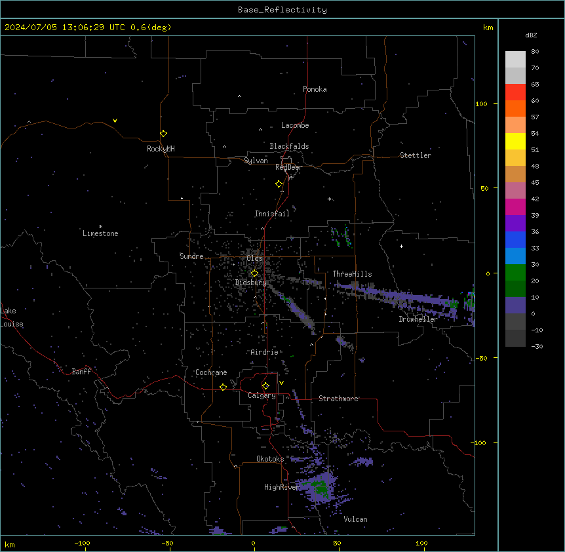Select the slate purple swatch between 10 and 0

click(515, 306)
